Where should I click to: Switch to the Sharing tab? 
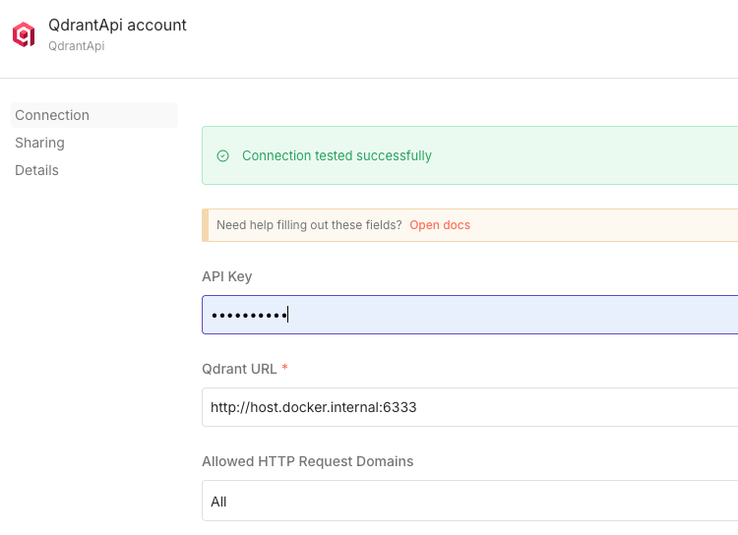(x=39, y=143)
